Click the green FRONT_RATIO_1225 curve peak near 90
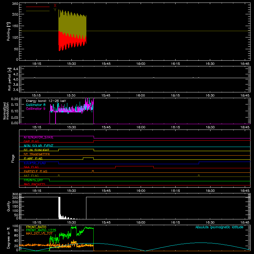254x254 pixels. click(74, 227)
